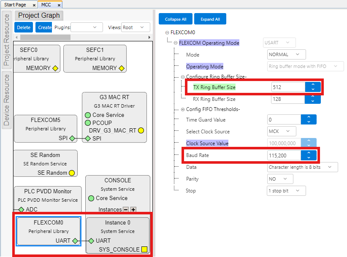Open the Device Resource side tab

[x=6, y=100]
